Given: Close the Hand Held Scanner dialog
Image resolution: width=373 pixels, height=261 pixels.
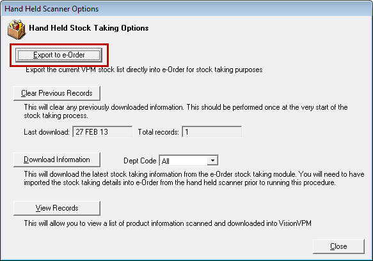Looking at the screenshot, I should 338,246.
